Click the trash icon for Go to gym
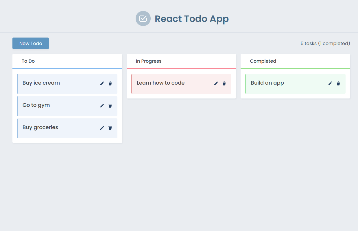 tap(110, 106)
